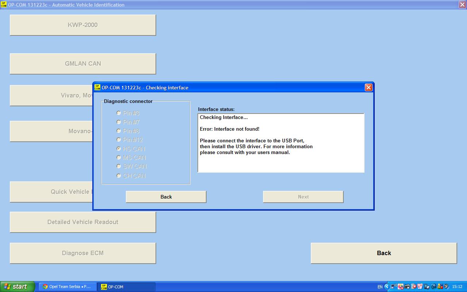The height and width of the screenshot is (292, 467).
Task: Click the red X tray icon
Action: [x=414, y=287]
